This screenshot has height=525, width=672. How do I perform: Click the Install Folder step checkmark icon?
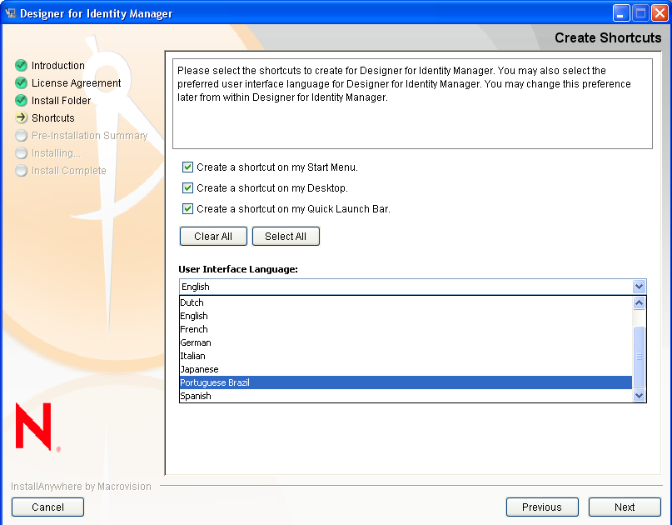[21, 100]
